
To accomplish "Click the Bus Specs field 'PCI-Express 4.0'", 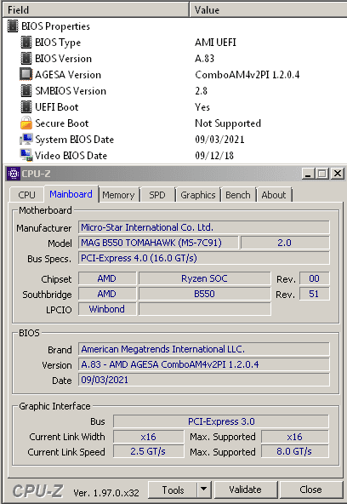I will click(204, 258).
